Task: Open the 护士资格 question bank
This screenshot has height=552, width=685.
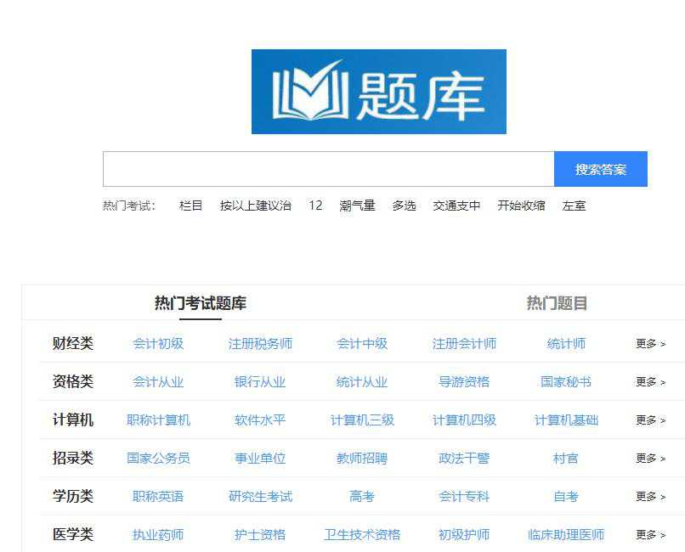Action: click(x=260, y=534)
